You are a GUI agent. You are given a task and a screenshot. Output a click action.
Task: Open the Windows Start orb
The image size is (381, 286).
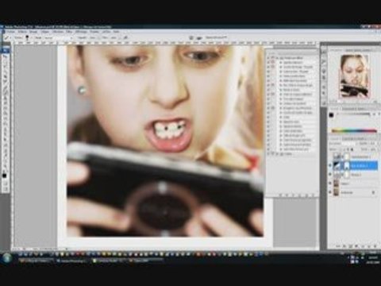tap(7, 257)
